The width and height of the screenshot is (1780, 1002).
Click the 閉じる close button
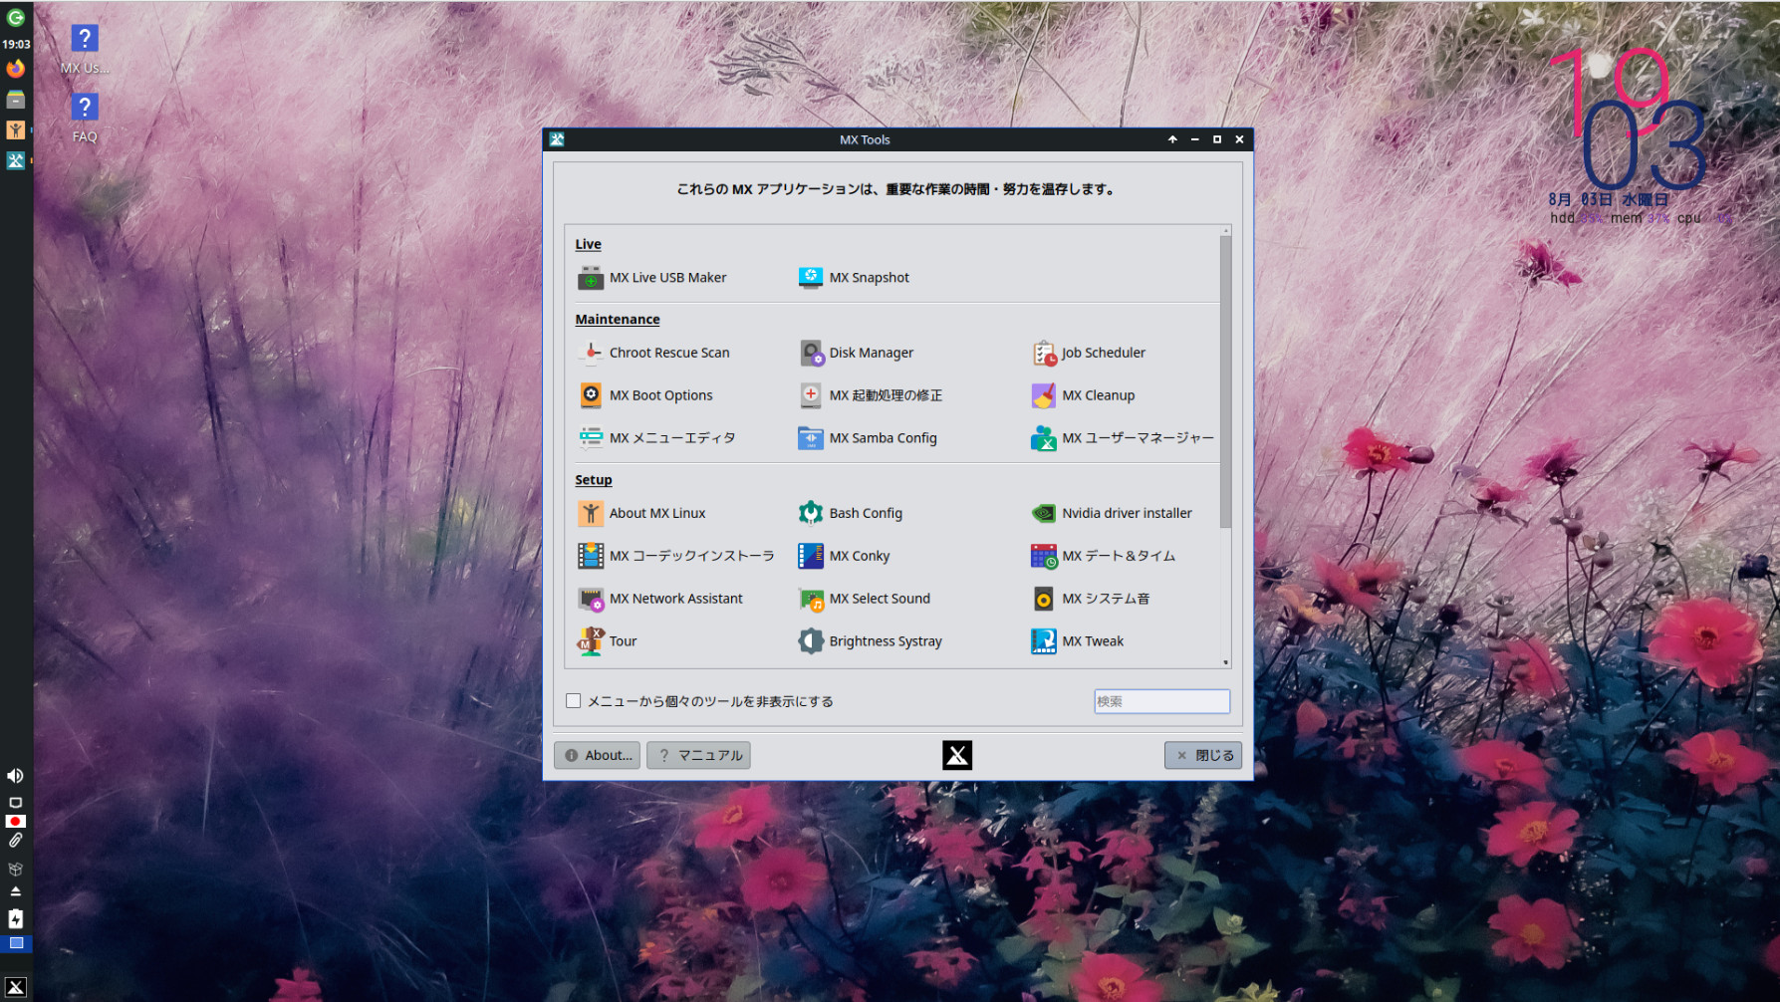tap(1203, 755)
